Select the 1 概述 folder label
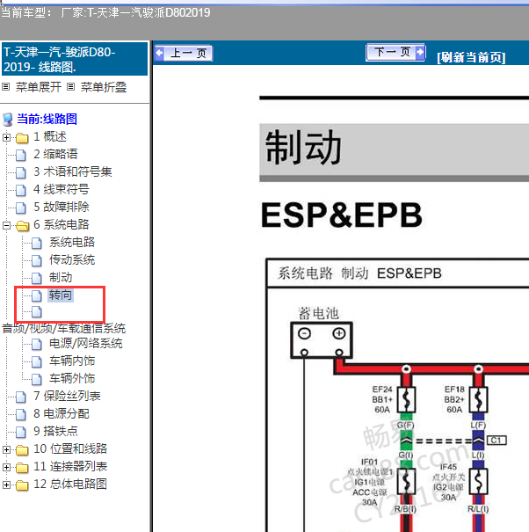 pyautogui.click(x=50, y=136)
